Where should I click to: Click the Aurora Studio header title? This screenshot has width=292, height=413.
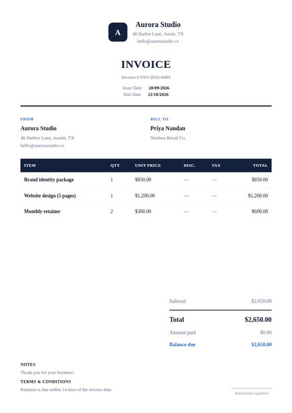(158, 25)
